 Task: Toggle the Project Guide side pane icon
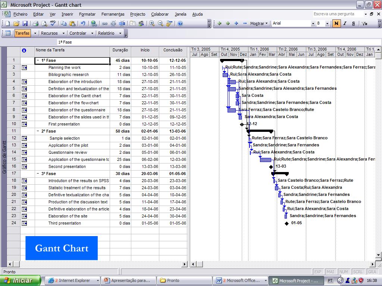click(x=8, y=33)
